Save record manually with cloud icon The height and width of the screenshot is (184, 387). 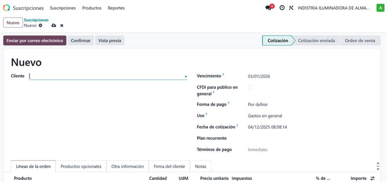coord(54,26)
